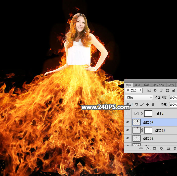Click the link layers chain icon
The width and height of the screenshot is (177, 176).
coord(141,148)
